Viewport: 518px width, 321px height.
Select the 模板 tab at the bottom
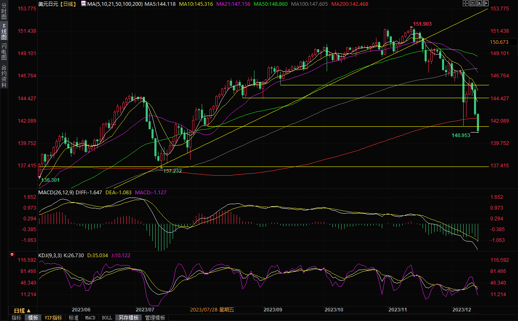[33, 318]
